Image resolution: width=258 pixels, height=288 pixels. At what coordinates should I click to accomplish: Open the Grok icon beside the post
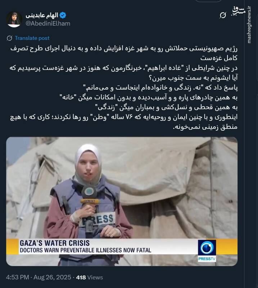(x=223, y=15)
